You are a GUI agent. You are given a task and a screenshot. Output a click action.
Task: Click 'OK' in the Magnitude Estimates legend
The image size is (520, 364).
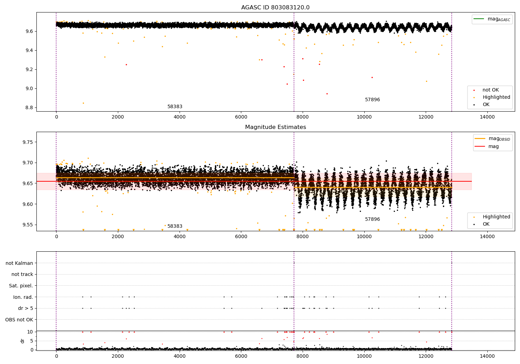(486, 224)
